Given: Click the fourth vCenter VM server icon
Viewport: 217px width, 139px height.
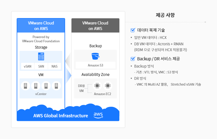Looking at the screenshot, I should coord(56,86).
